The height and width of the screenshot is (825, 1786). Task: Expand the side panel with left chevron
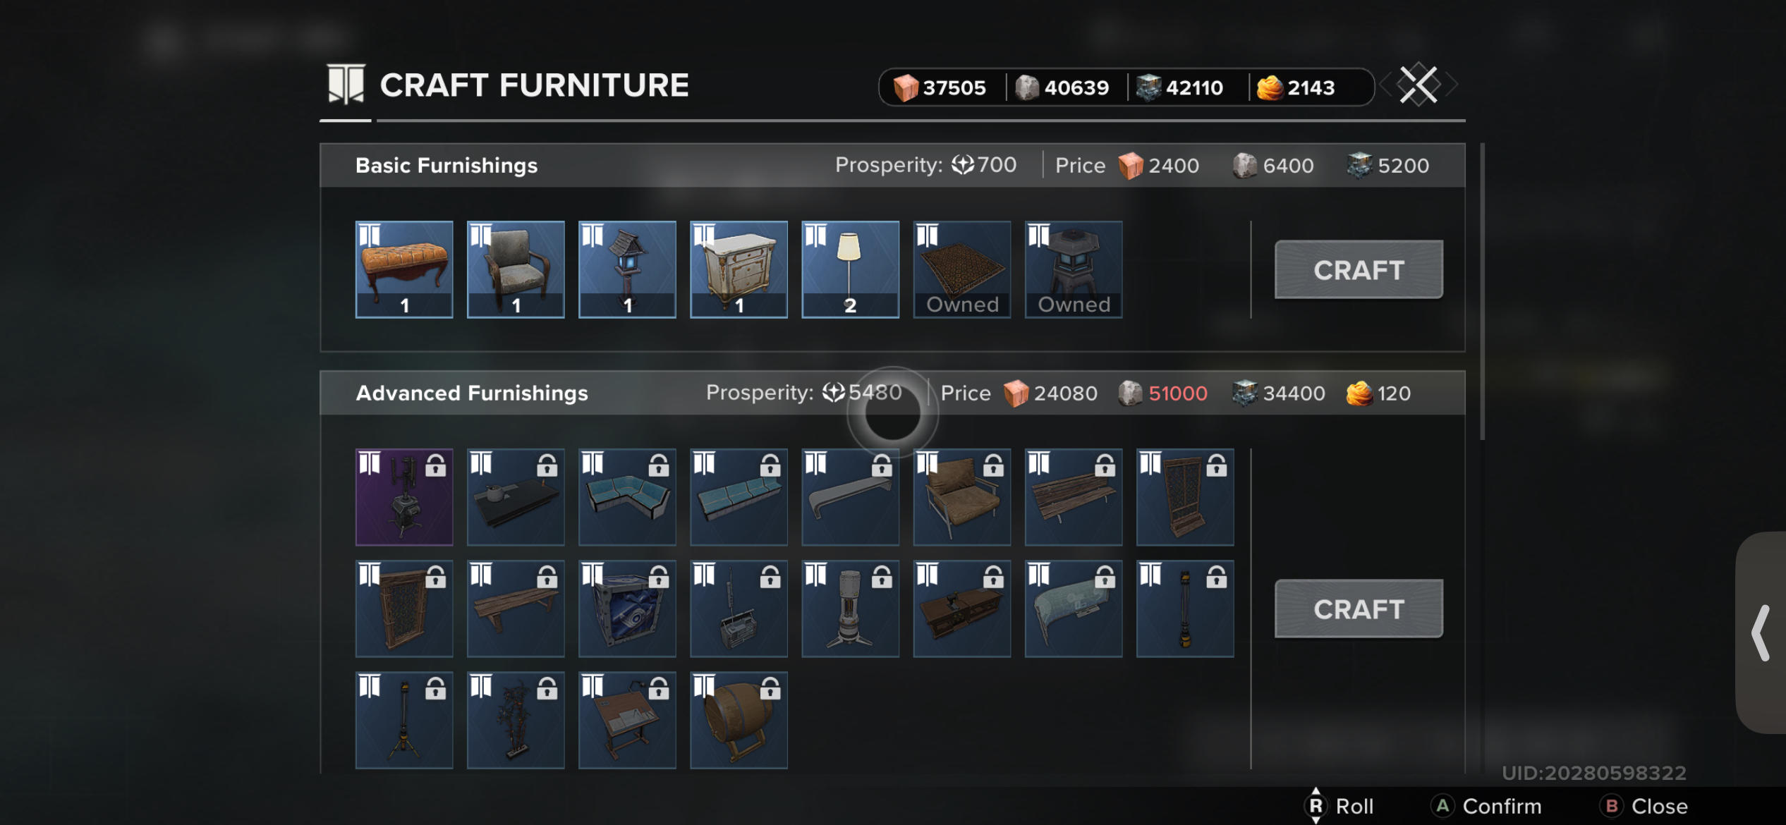pos(1761,632)
